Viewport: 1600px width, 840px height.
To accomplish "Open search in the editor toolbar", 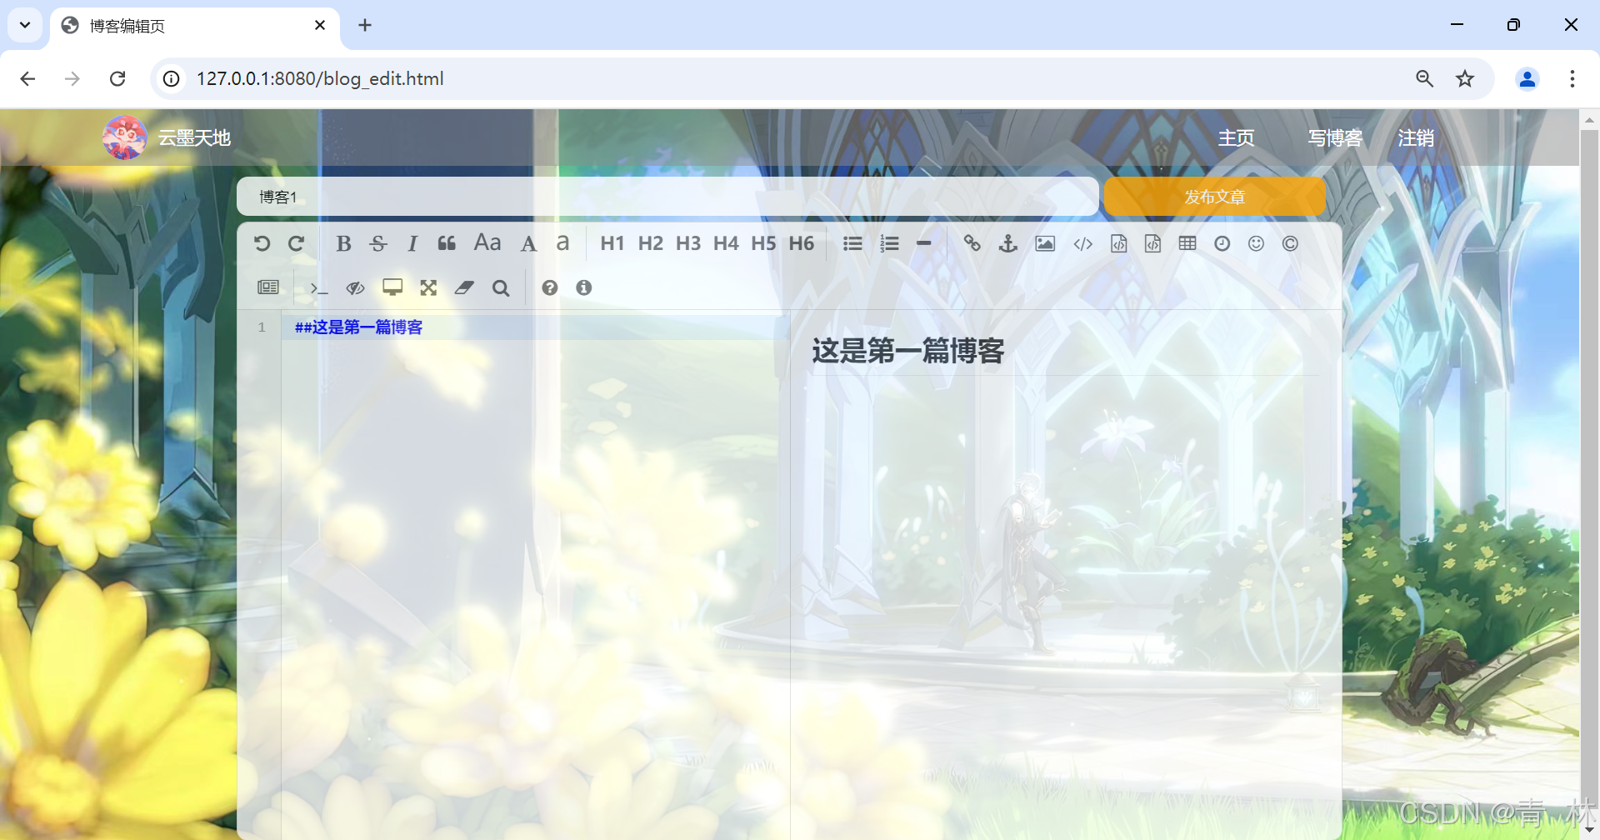I will pyautogui.click(x=500, y=287).
